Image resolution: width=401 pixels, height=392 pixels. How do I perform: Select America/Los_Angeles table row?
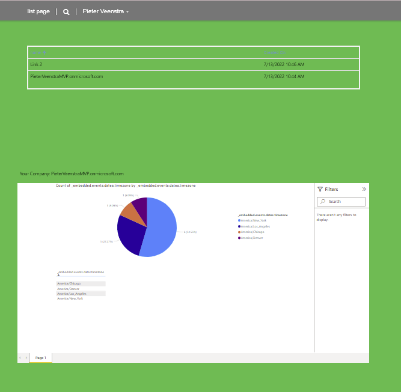(81, 294)
